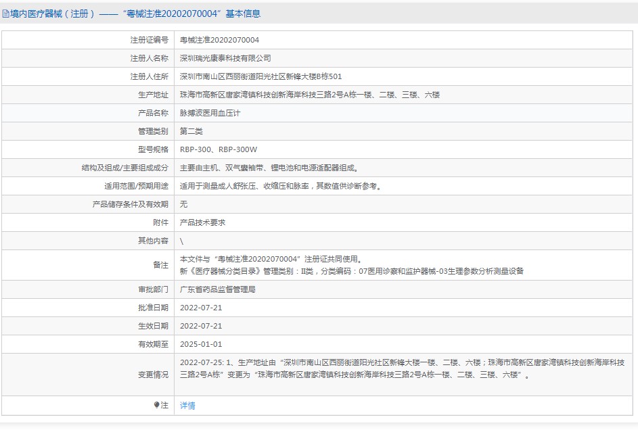Open the 详情 link
This screenshot has height=430, width=638.
pyautogui.click(x=187, y=405)
